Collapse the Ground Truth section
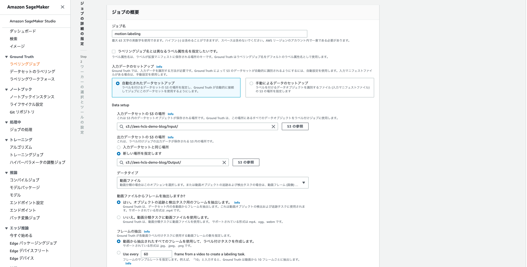 (x=6, y=57)
